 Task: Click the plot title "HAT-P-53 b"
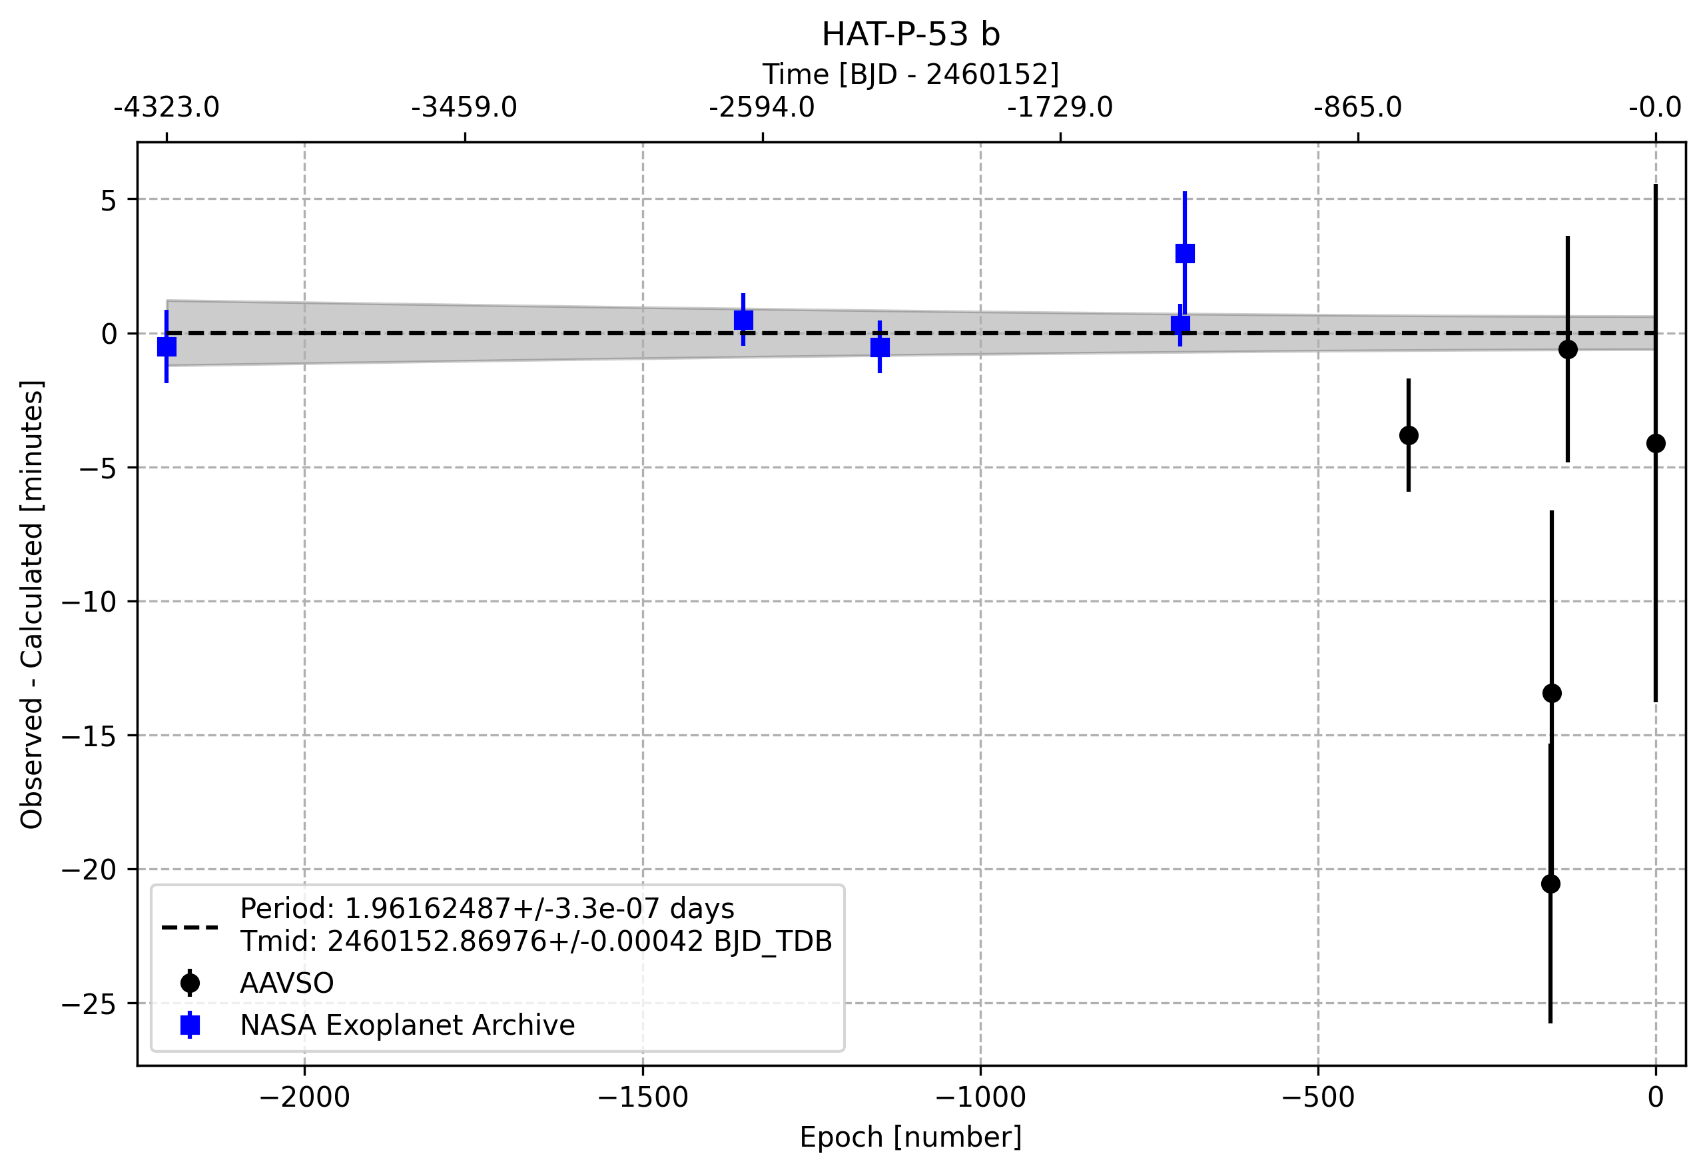910,34
